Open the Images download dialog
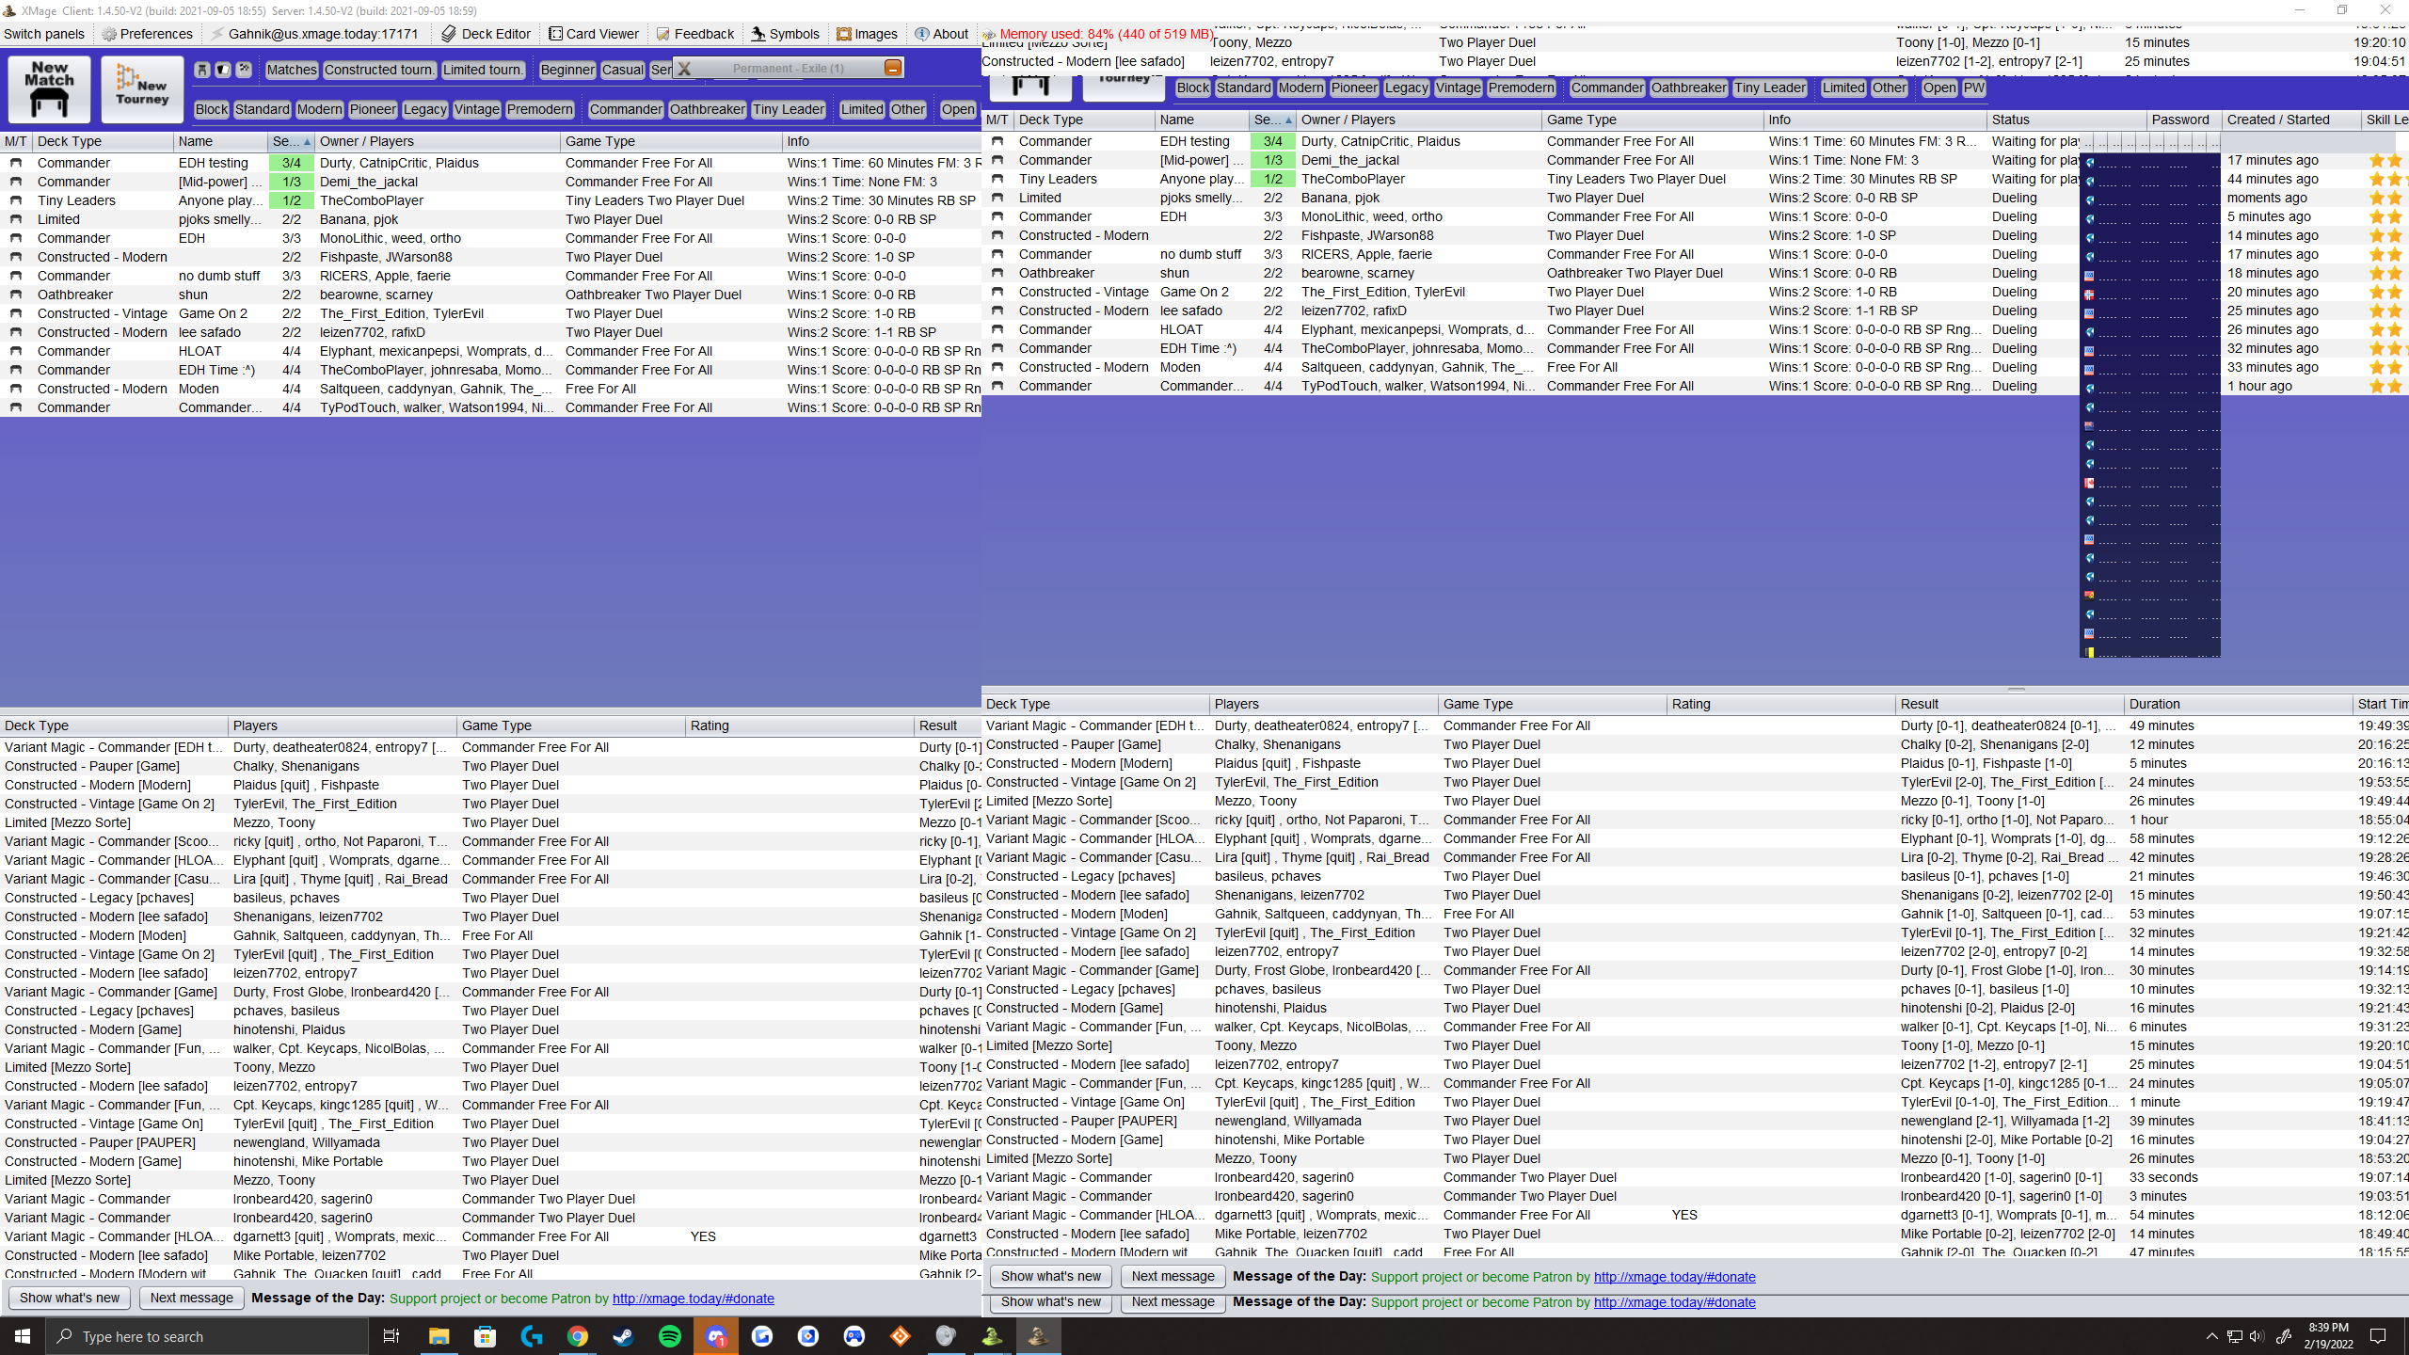This screenshot has width=2409, height=1355. tap(867, 34)
